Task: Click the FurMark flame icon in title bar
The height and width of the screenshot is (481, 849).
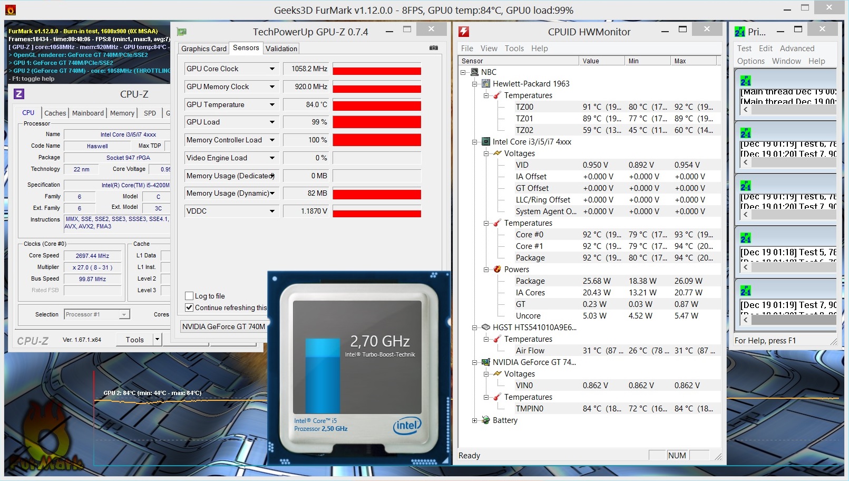Action: click(10, 10)
